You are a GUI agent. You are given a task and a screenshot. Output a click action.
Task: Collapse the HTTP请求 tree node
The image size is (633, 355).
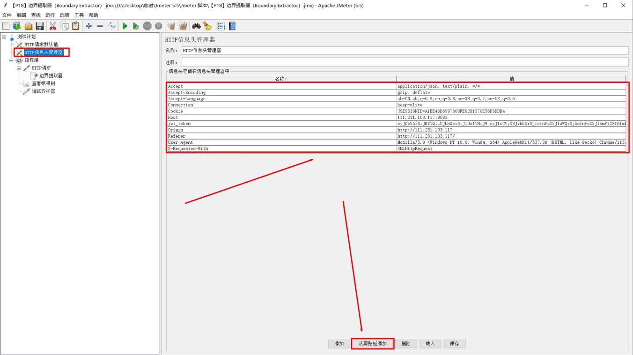coord(19,68)
